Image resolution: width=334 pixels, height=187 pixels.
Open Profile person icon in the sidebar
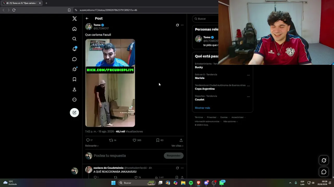tap(74, 89)
